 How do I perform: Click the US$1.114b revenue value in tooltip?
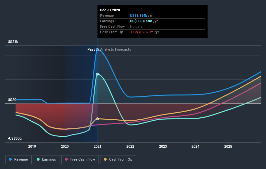coord(138,15)
